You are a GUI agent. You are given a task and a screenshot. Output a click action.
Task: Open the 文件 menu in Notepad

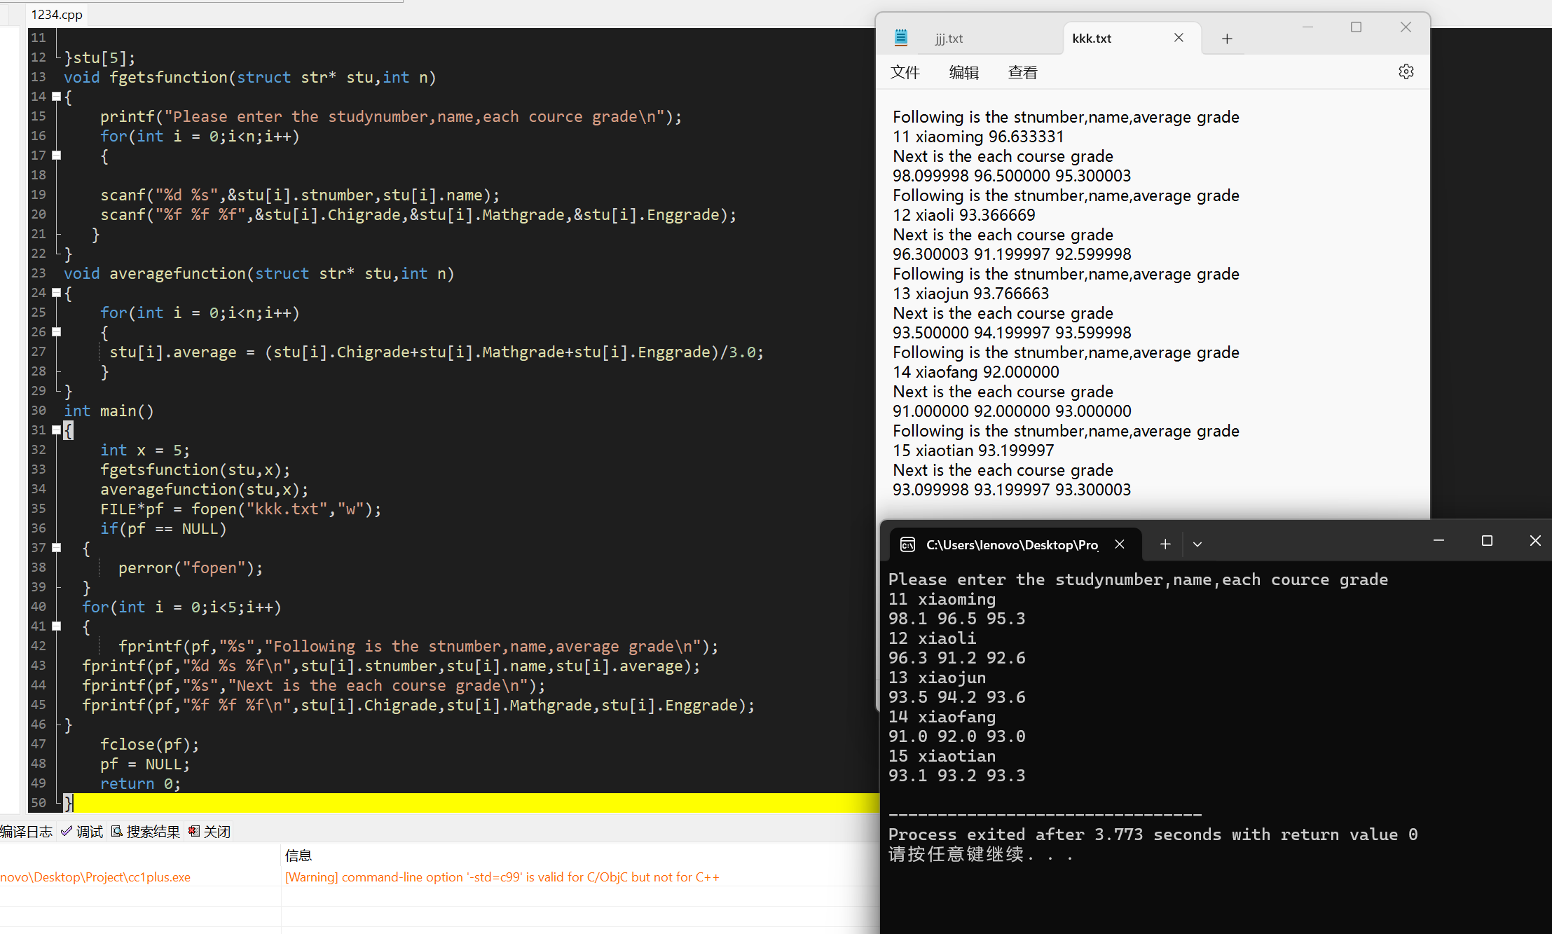coord(905,73)
